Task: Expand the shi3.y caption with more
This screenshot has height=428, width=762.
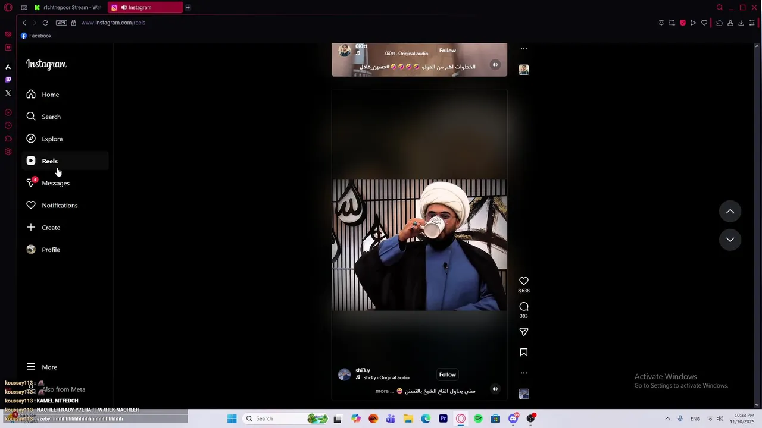Action: [381, 391]
